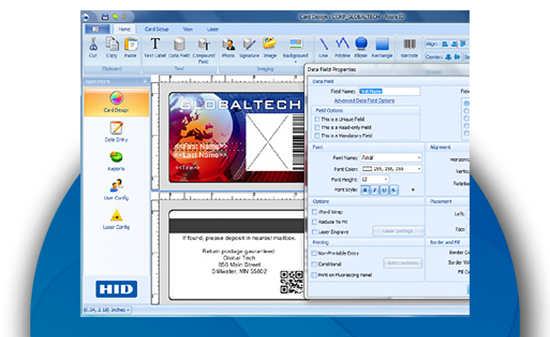Image resolution: width=550 pixels, height=337 pixels.
Task: Toggle Italic font style
Action: coord(375,190)
